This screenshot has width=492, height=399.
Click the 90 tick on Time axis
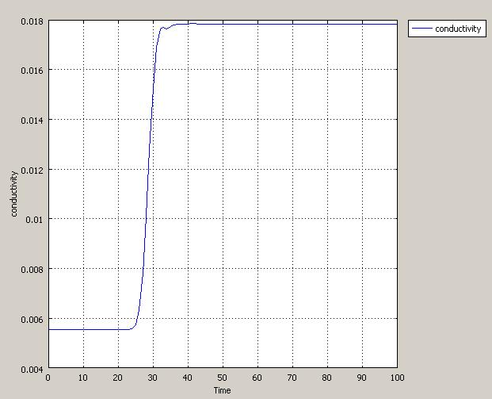(362, 378)
